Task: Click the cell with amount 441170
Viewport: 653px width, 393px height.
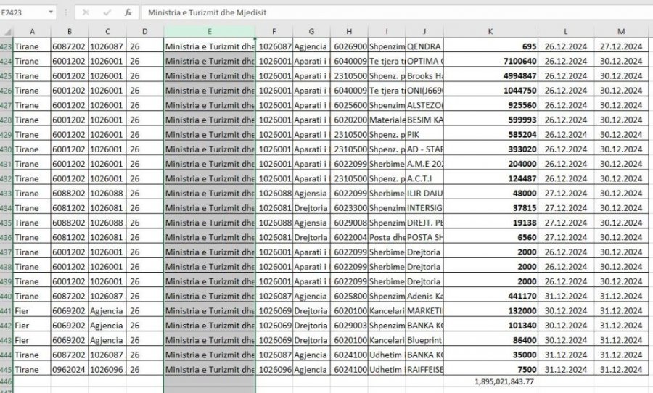Action: pyautogui.click(x=491, y=296)
